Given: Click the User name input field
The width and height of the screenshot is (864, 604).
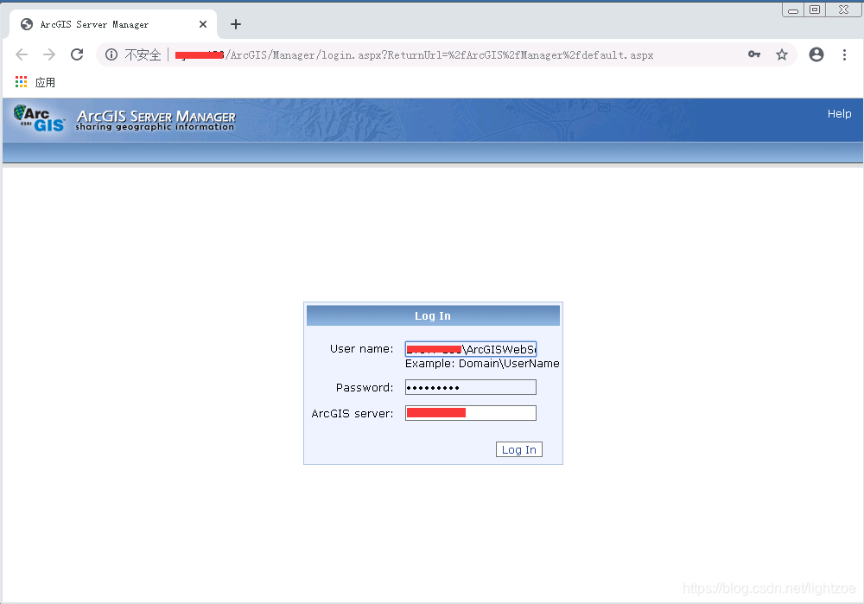Looking at the screenshot, I should pyautogui.click(x=471, y=349).
